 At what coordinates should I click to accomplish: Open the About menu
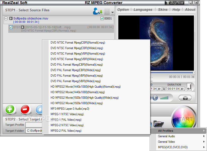pyautogui.click(x=190, y=10)
